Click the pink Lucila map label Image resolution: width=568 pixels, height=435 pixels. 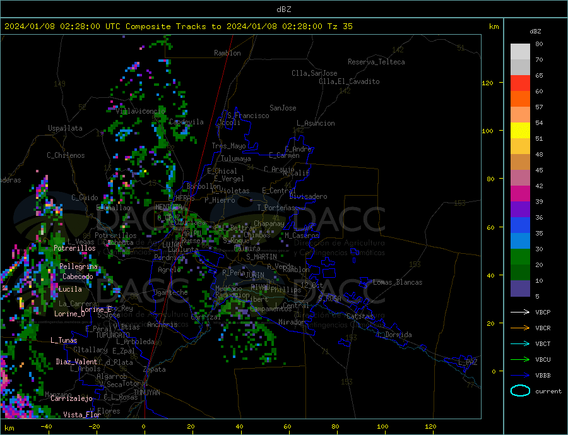pyautogui.click(x=70, y=290)
